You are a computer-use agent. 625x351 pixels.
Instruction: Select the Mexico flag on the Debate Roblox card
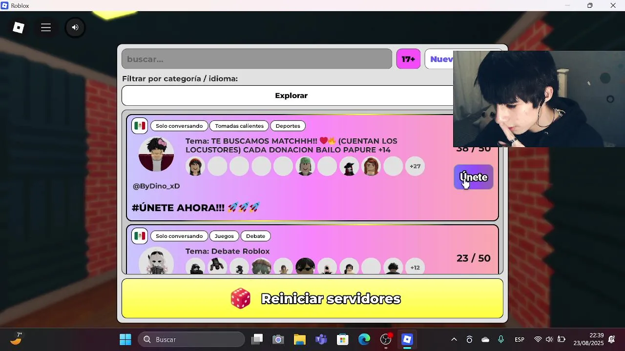140,236
